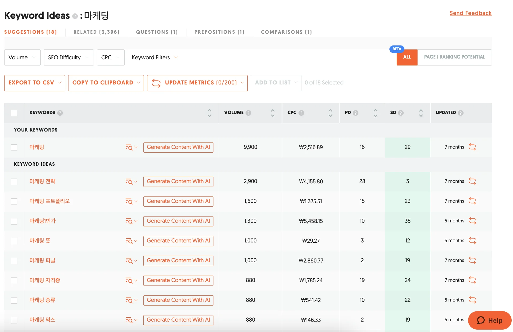Click the update arrows icon on Update Metrics
Viewport: 513px width, 332px height.
tap(156, 83)
